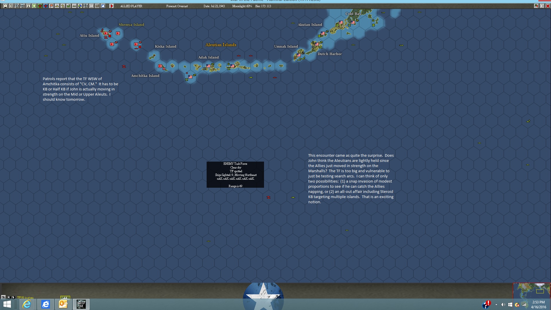
Task: Select the enemy ship marker below the tooltip
Action: 269,197
